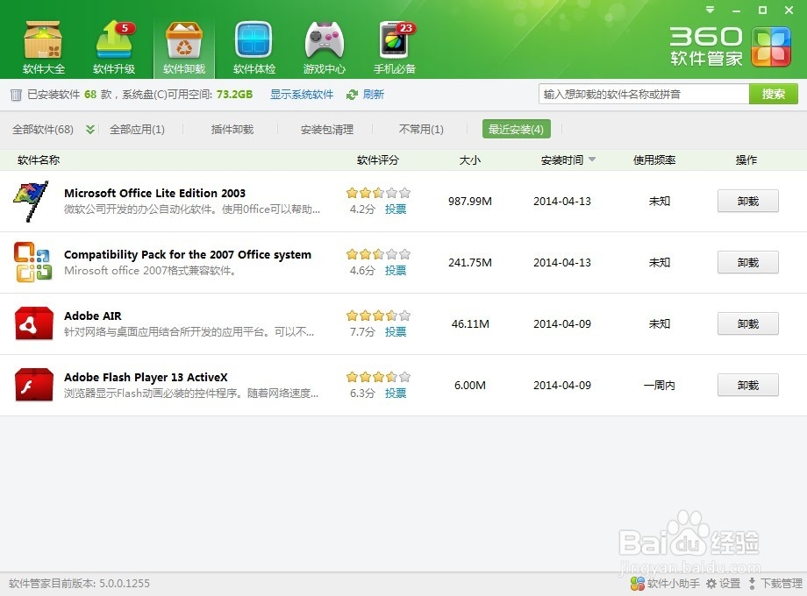Open the title bar dropdown menu arrow
The image size is (807, 596).
(711, 10)
